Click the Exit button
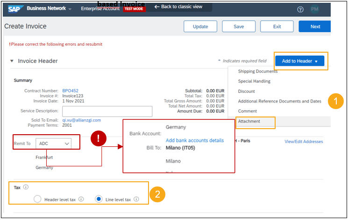The image size is (348, 220). pyautogui.click(x=277, y=27)
